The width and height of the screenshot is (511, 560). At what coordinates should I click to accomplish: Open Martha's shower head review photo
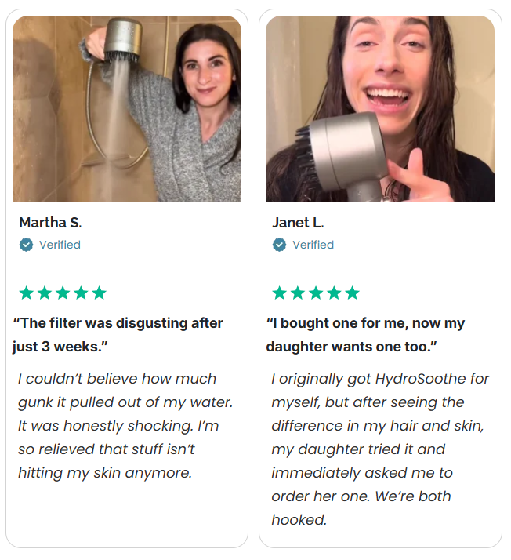point(127,108)
